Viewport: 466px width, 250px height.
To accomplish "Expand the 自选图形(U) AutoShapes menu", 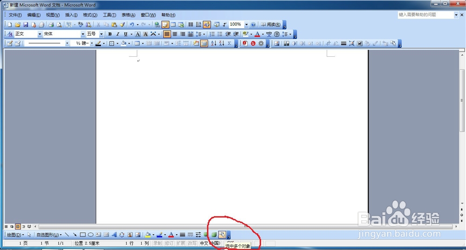I will 49,235.
